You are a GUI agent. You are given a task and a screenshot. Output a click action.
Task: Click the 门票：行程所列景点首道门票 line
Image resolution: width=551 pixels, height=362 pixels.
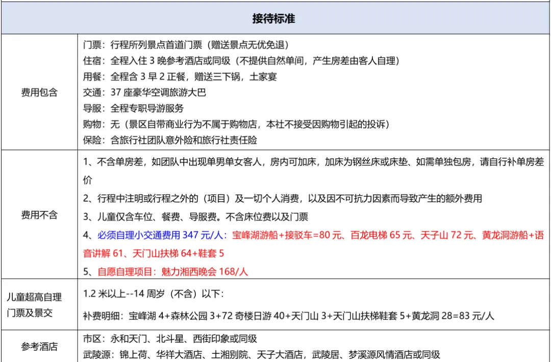tap(186, 45)
